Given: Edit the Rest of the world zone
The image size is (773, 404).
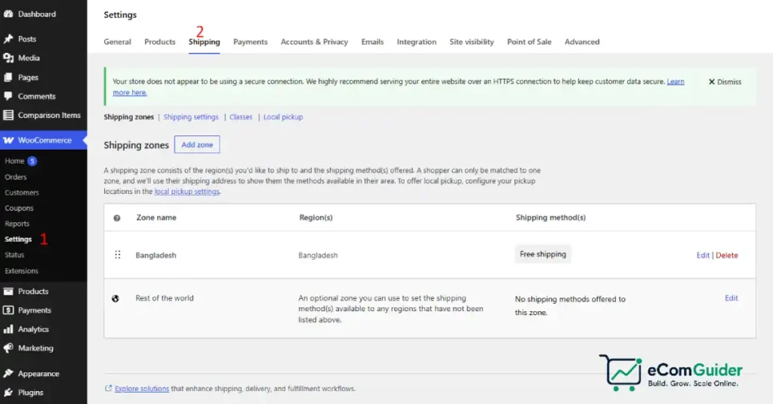Looking at the screenshot, I should [x=731, y=298].
